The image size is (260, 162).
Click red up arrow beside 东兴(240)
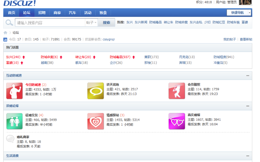pyautogui.click(x=24, y=57)
